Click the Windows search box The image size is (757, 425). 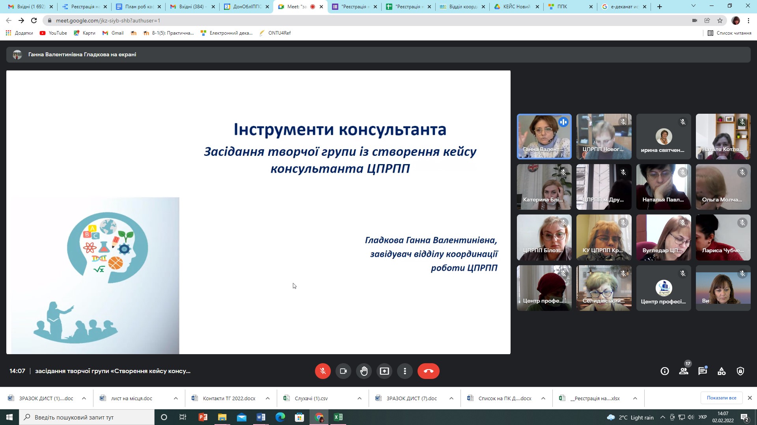87,417
